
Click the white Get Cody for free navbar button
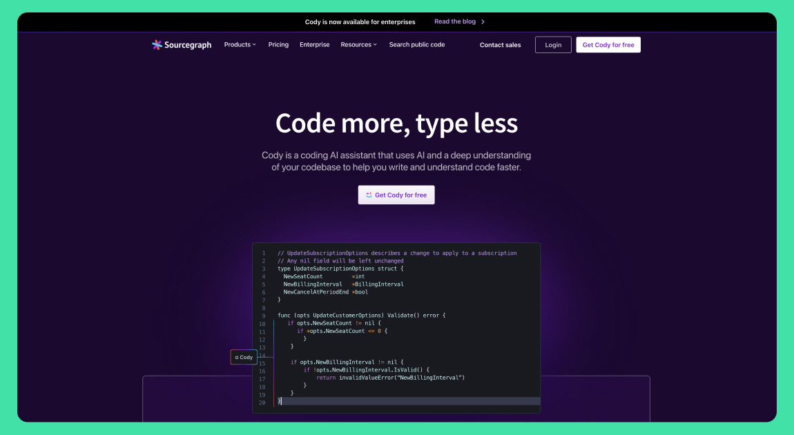point(608,45)
